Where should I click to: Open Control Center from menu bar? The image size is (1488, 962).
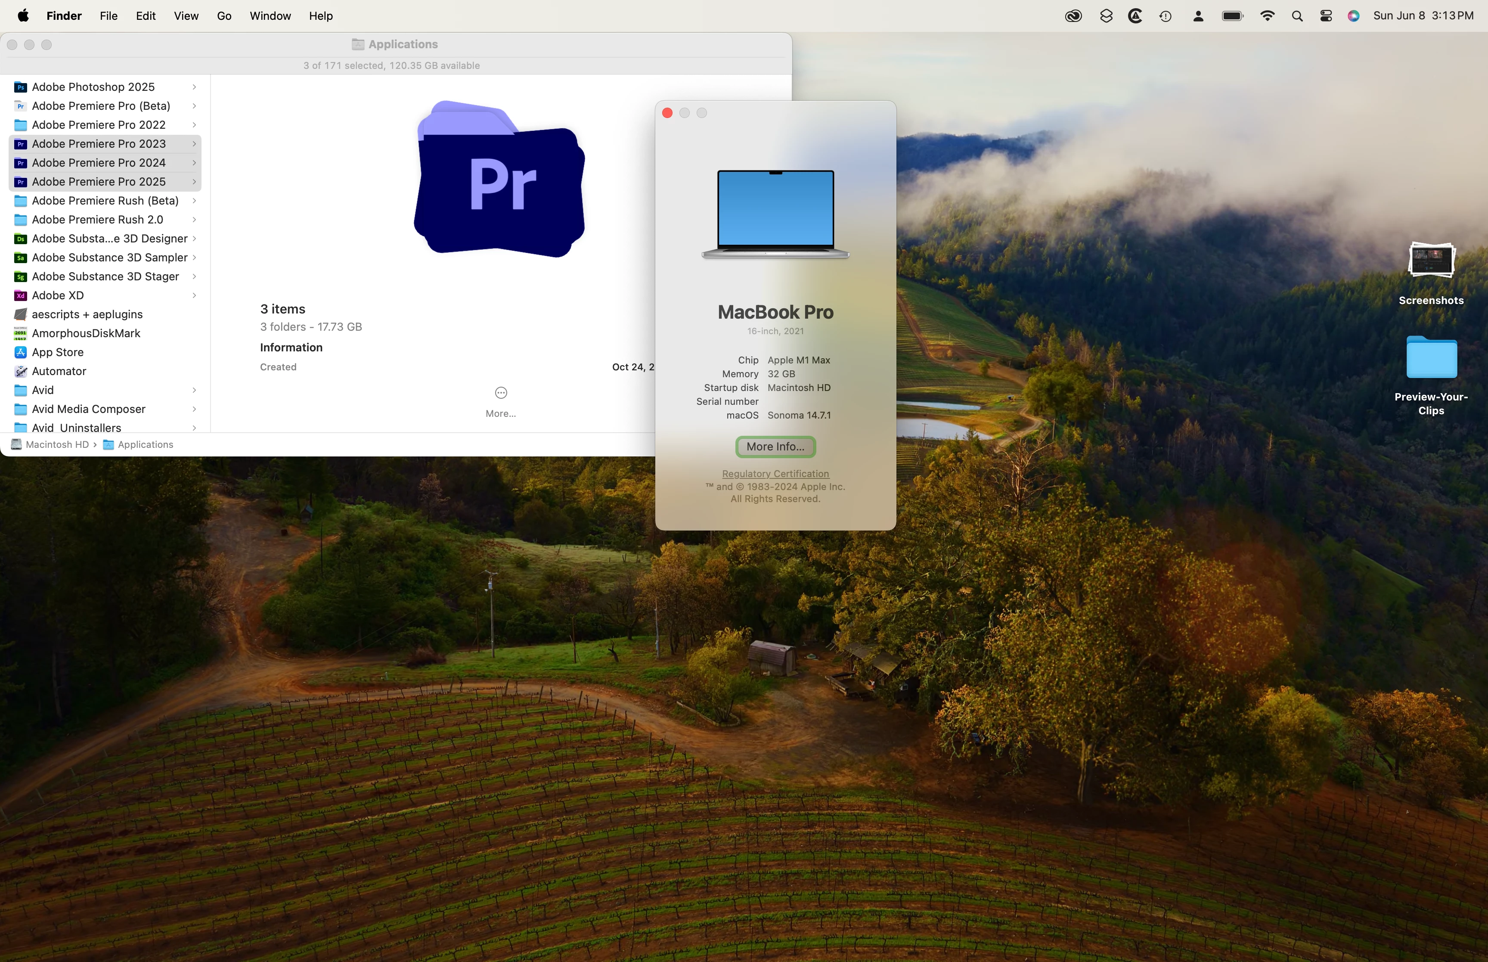click(x=1326, y=16)
